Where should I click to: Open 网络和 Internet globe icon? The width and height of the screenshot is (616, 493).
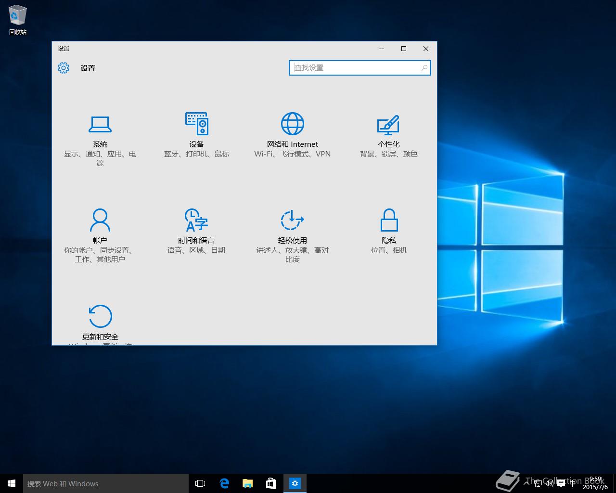[x=293, y=124]
